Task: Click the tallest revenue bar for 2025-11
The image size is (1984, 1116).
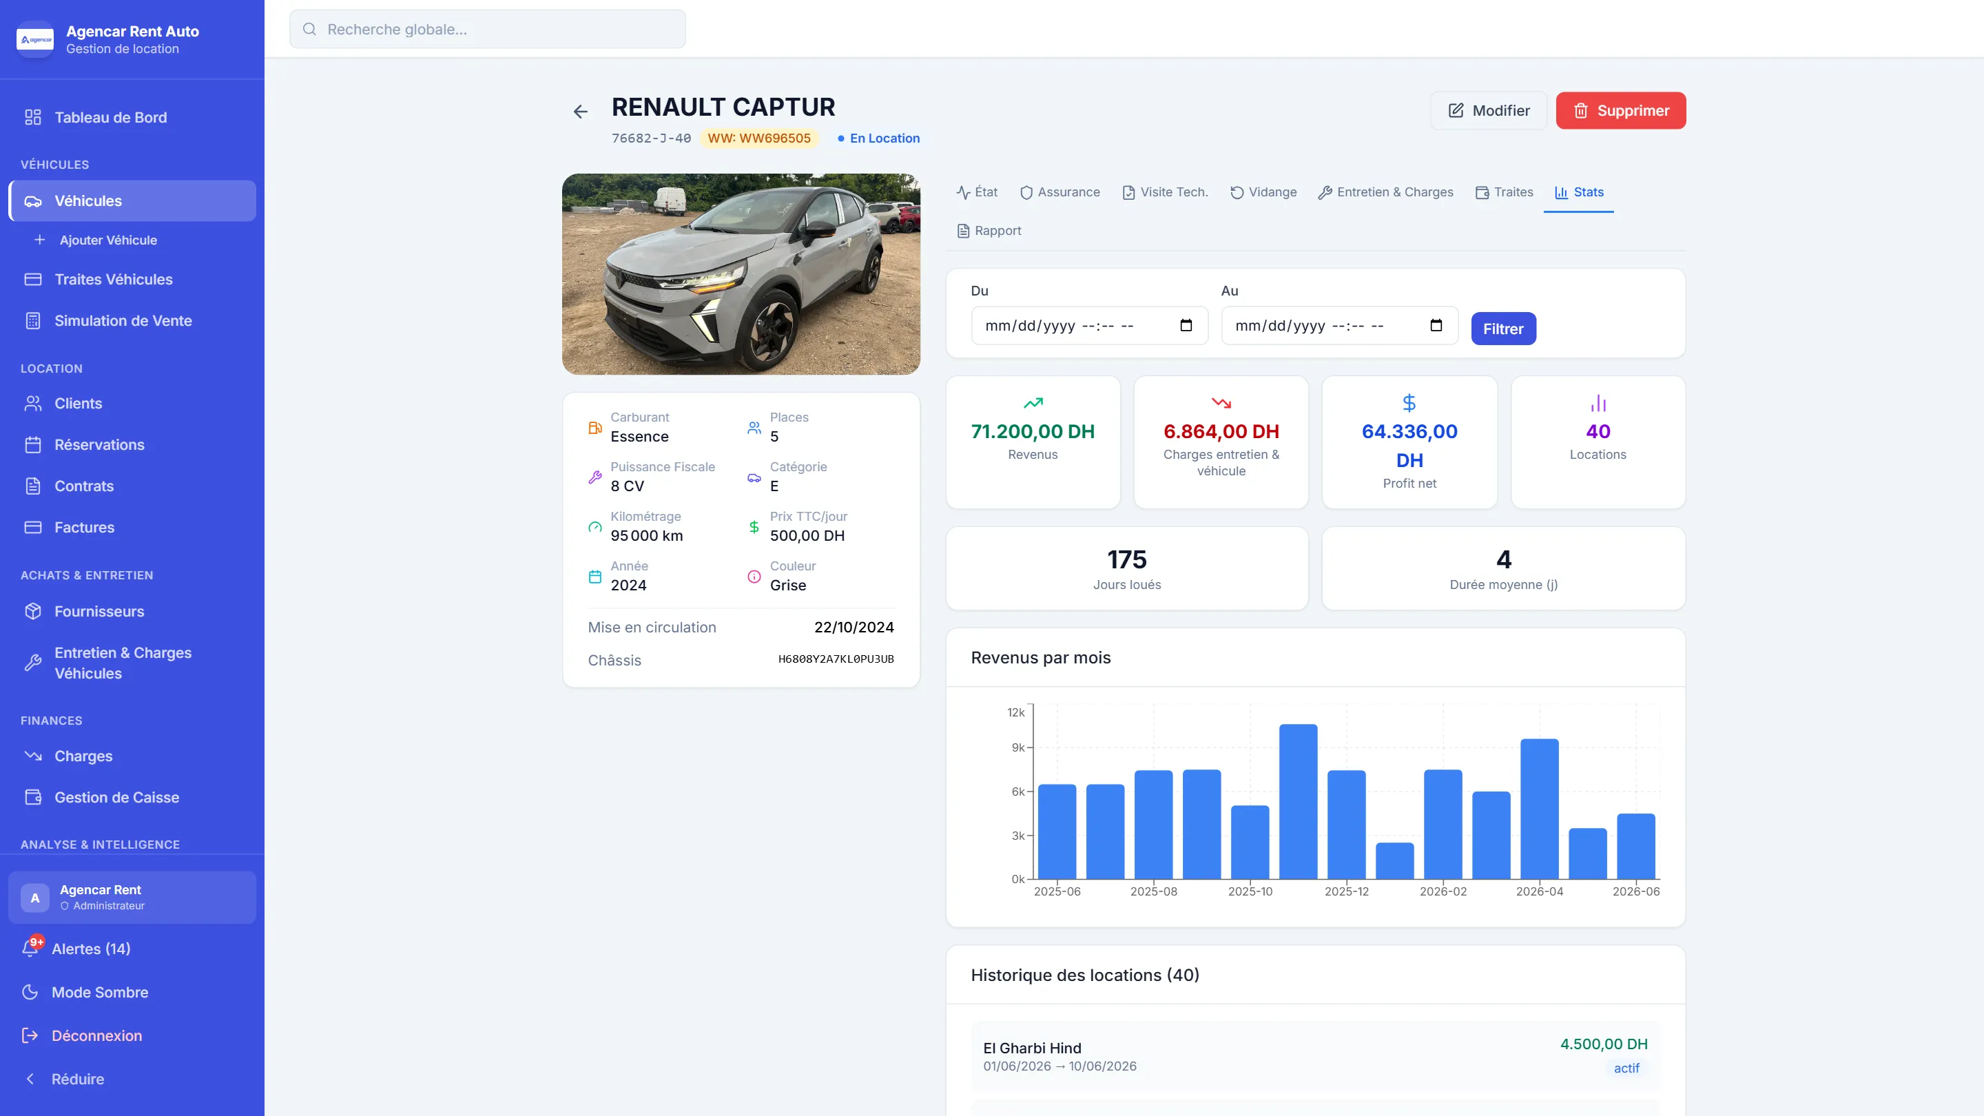Action: coord(1299,801)
